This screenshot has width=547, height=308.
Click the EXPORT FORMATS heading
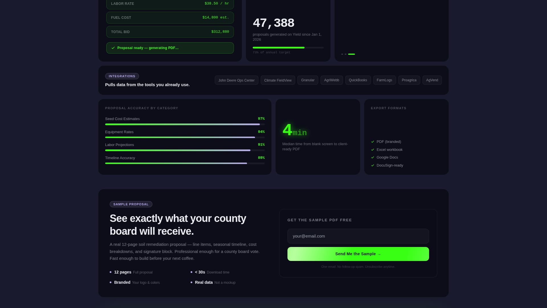(389, 108)
